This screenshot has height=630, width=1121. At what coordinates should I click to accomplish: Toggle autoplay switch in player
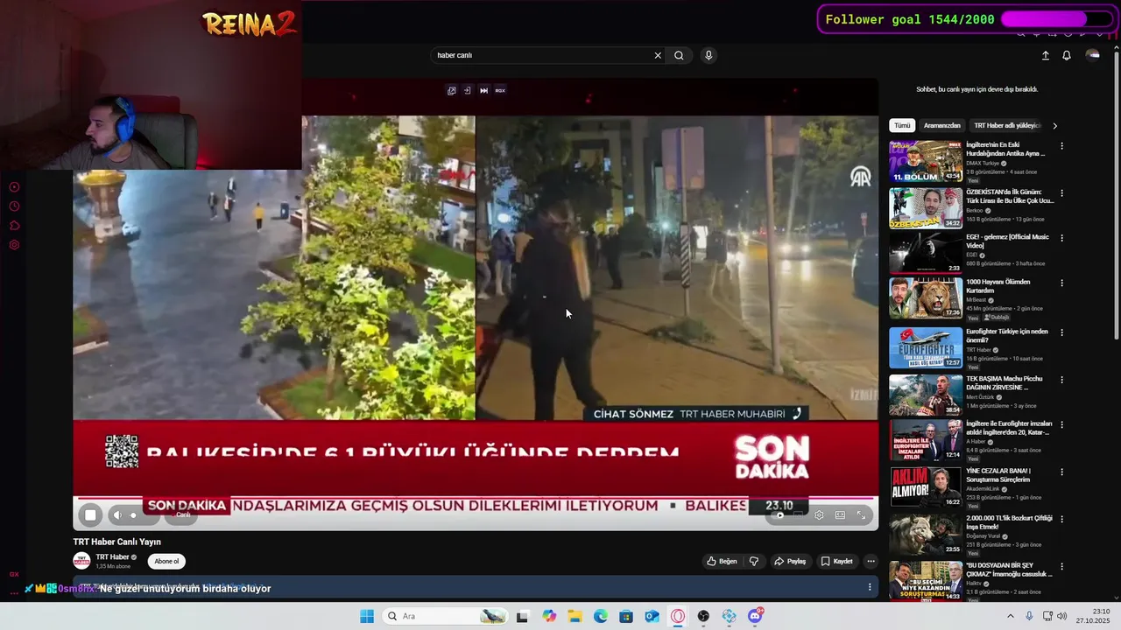[x=779, y=514]
